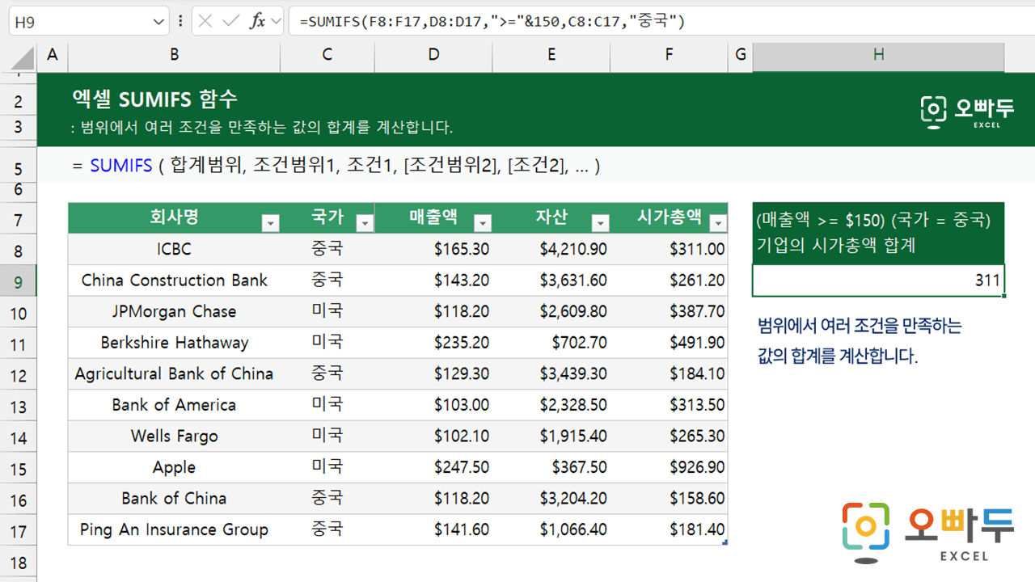Image resolution: width=1035 pixels, height=582 pixels.
Task: Open the 매출액 column filter dropdown
Action: [x=483, y=223]
